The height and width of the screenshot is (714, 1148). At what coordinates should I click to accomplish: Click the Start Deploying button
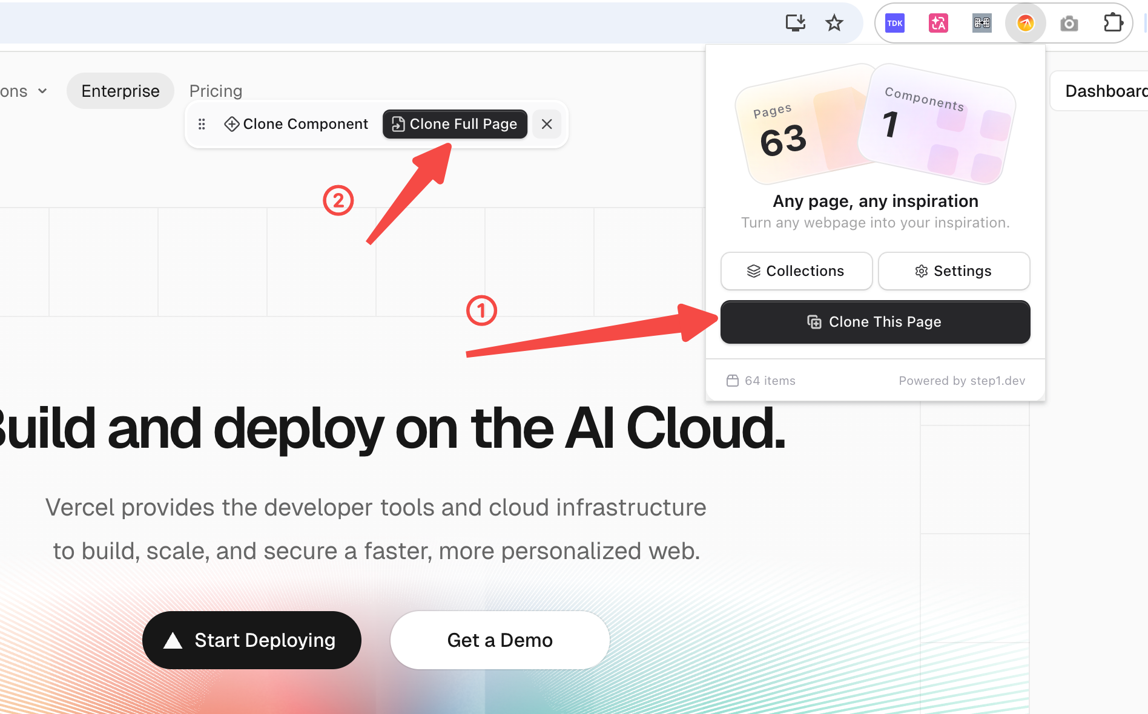click(251, 640)
